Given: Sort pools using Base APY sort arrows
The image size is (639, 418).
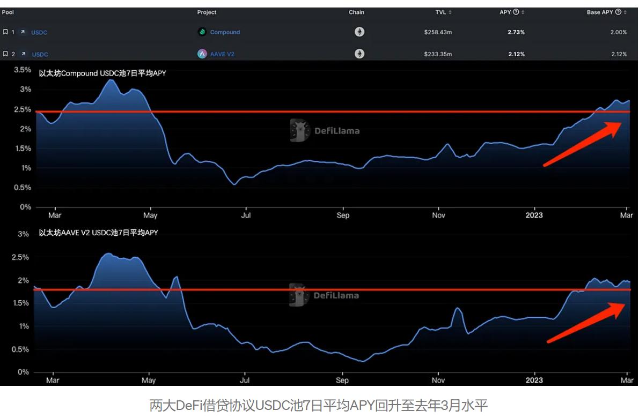Looking at the screenshot, I should pyautogui.click(x=626, y=12).
